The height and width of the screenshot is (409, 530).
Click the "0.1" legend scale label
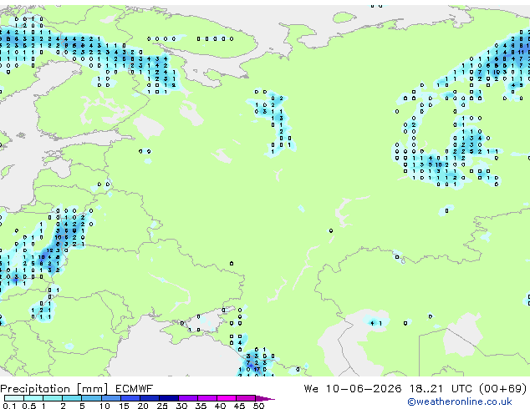(9, 406)
